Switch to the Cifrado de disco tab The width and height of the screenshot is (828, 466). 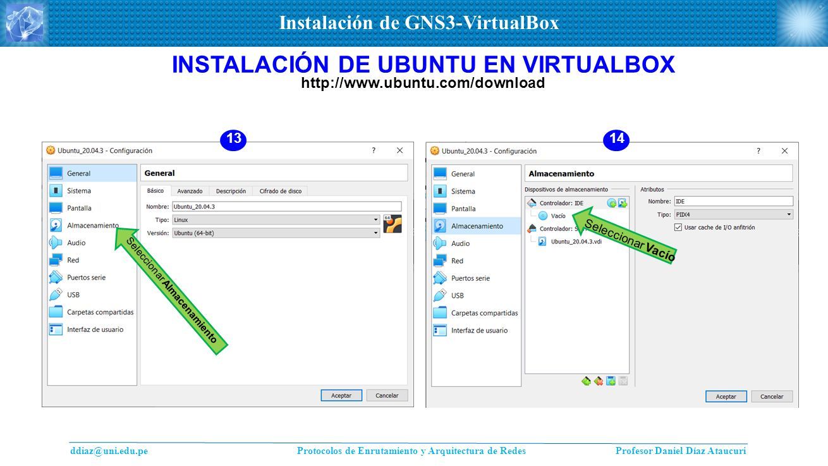click(x=280, y=191)
